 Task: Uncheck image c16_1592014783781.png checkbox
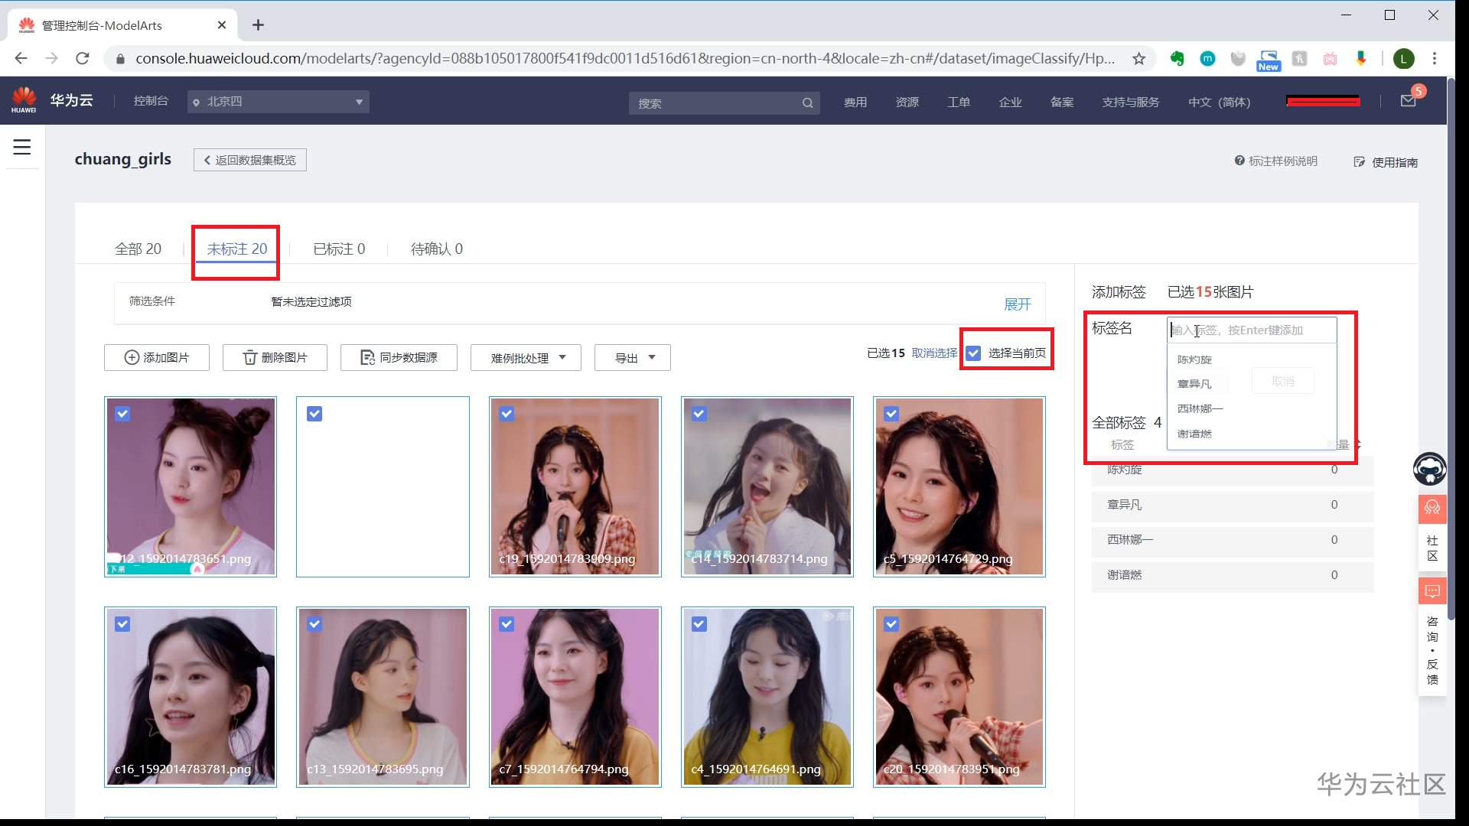pyautogui.click(x=122, y=624)
